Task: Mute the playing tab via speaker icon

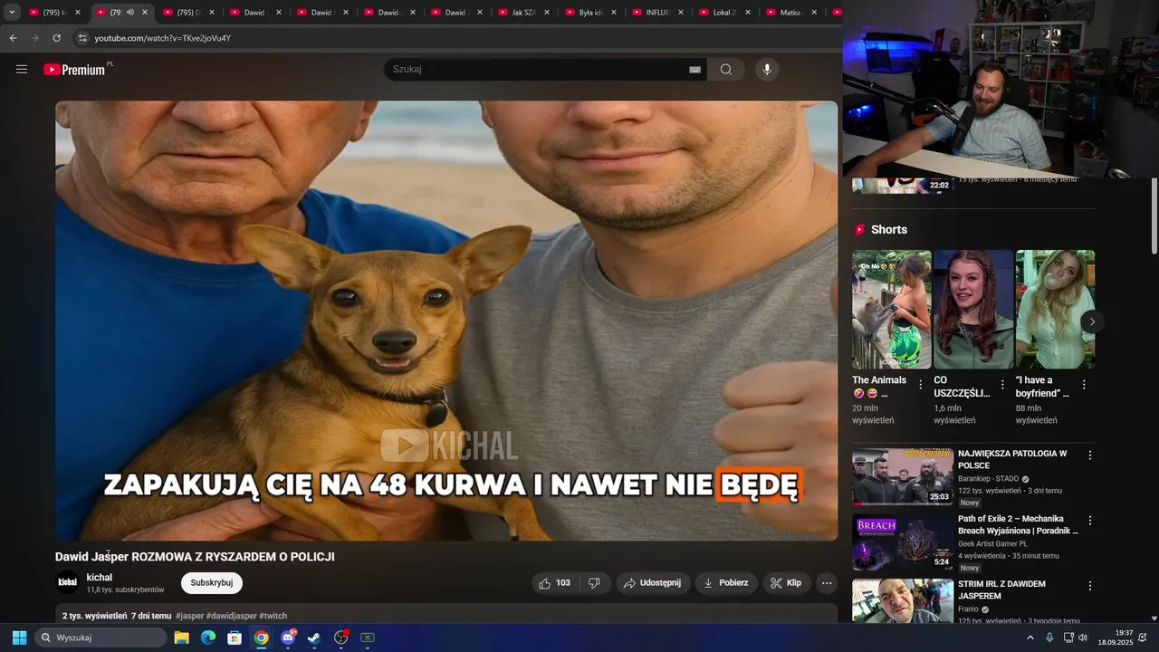Action: coord(130,13)
